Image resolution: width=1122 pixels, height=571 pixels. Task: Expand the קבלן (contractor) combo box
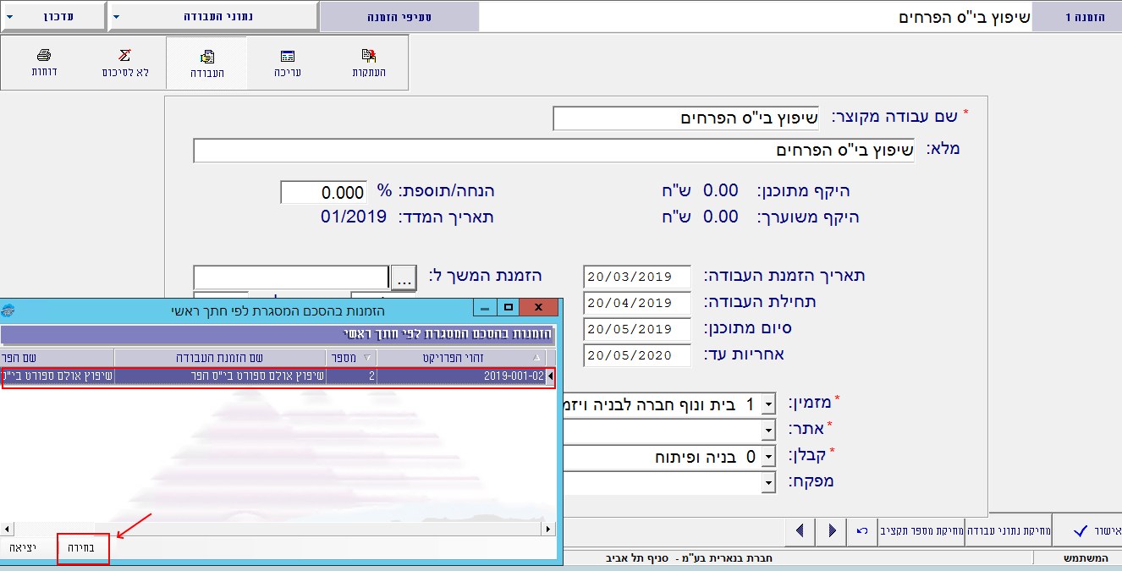click(x=768, y=457)
